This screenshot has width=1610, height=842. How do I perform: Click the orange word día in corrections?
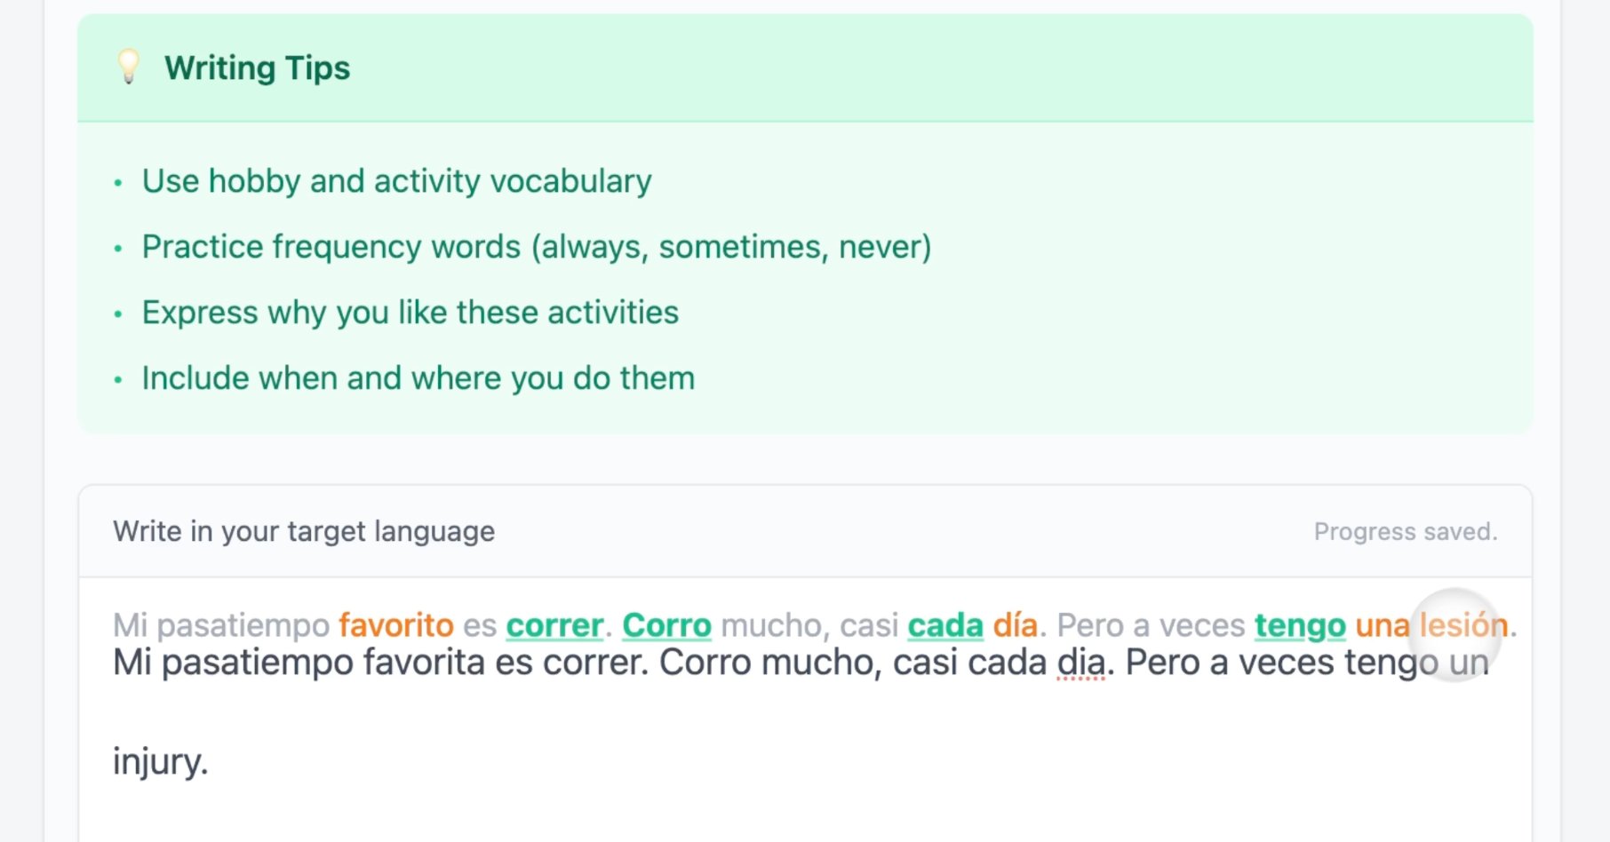[x=1016, y=625]
